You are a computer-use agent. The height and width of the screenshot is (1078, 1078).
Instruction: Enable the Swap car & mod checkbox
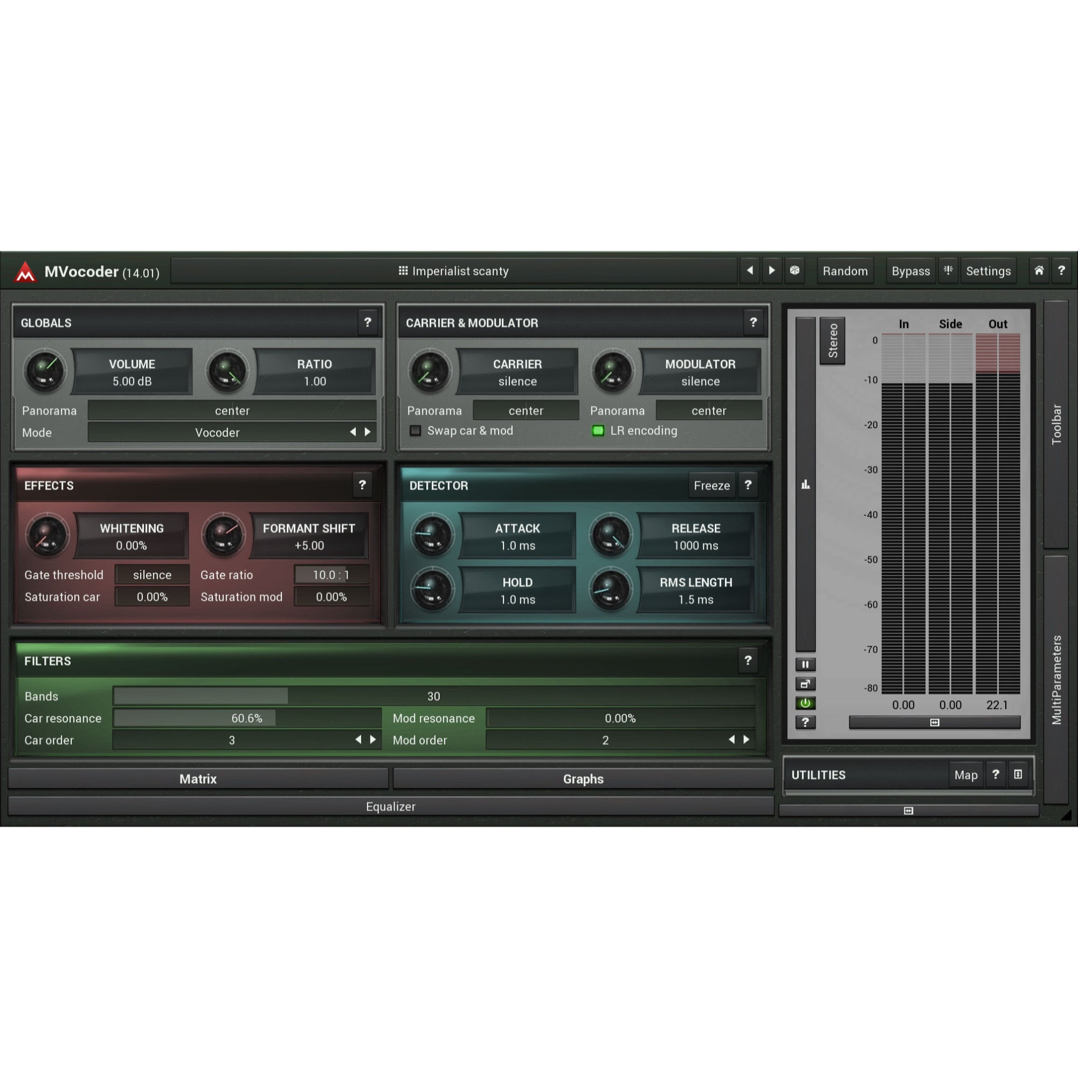click(x=415, y=431)
